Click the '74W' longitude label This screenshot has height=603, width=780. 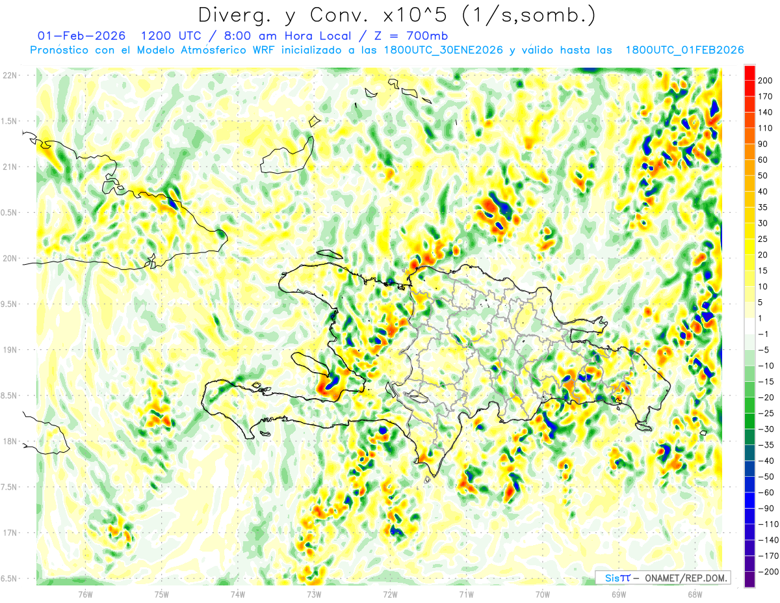pyautogui.click(x=238, y=594)
